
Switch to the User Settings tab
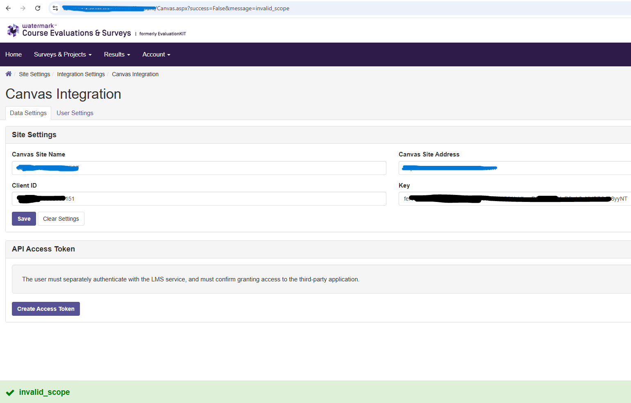point(75,113)
